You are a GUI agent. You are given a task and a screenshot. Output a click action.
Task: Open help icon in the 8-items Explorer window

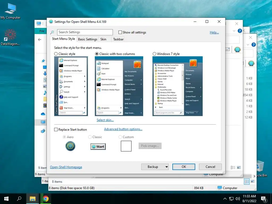pyautogui.click(x=253, y=45)
